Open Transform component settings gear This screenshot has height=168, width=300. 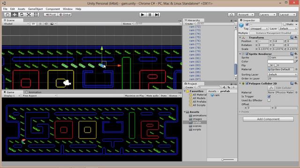click(x=296, y=37)
